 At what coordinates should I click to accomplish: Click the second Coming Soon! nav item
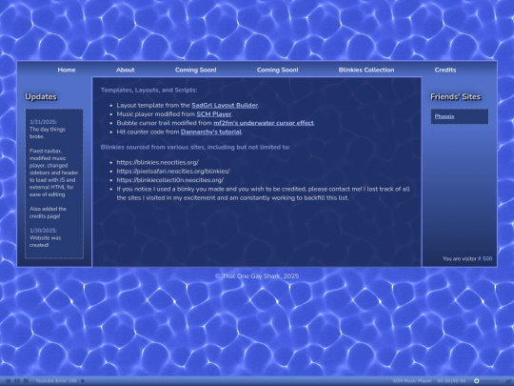coord(277,70)
